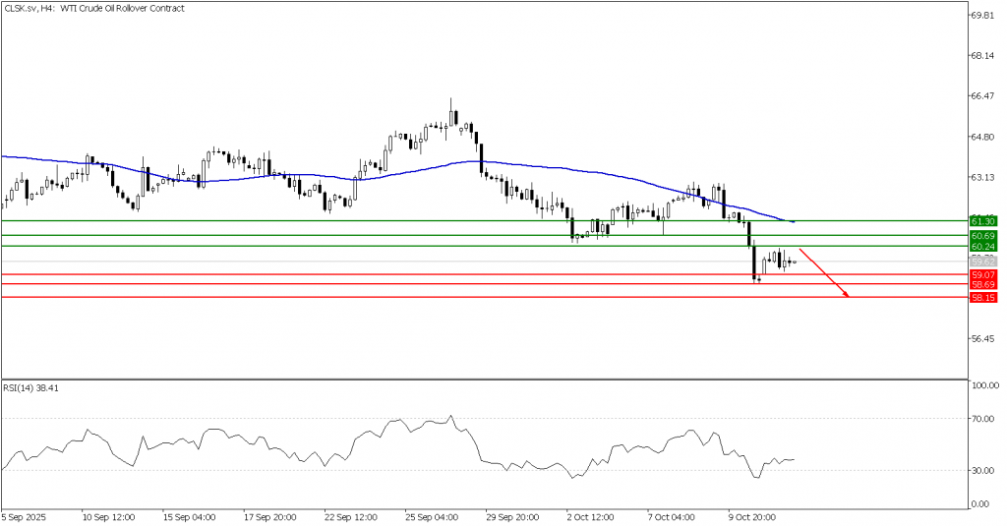Click the green 60.24 level label

pyautogui.click(x=983, y=248)
